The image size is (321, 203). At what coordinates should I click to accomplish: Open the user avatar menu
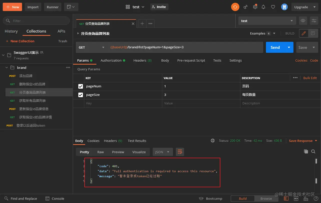coord(284,7)
